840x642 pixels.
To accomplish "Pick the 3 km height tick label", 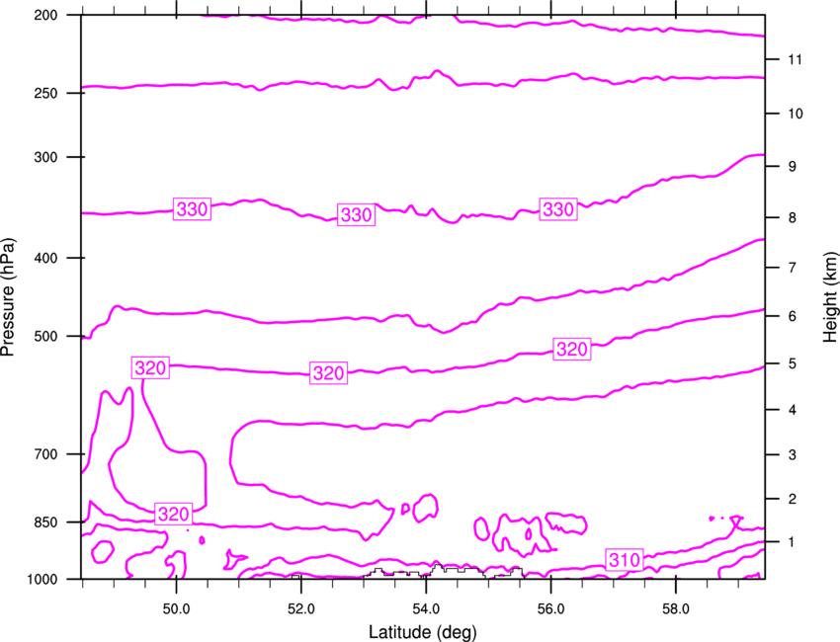I will pyautogui.click(x=792, y=455).
